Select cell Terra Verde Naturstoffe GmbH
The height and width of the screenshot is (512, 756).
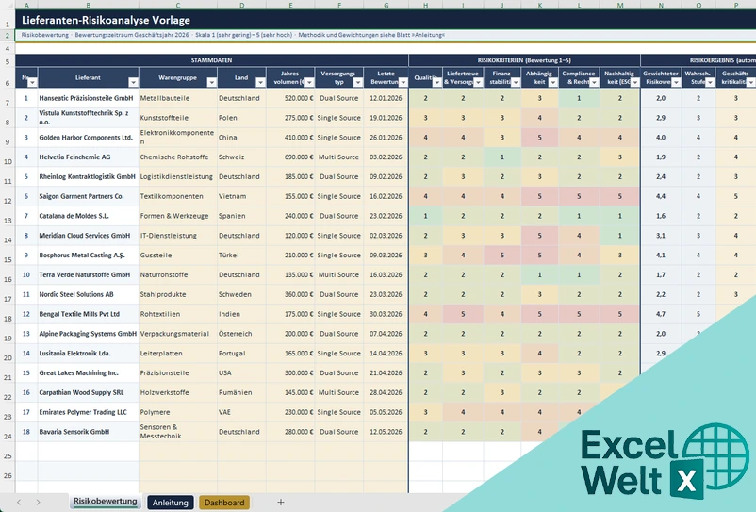(89, 274)
